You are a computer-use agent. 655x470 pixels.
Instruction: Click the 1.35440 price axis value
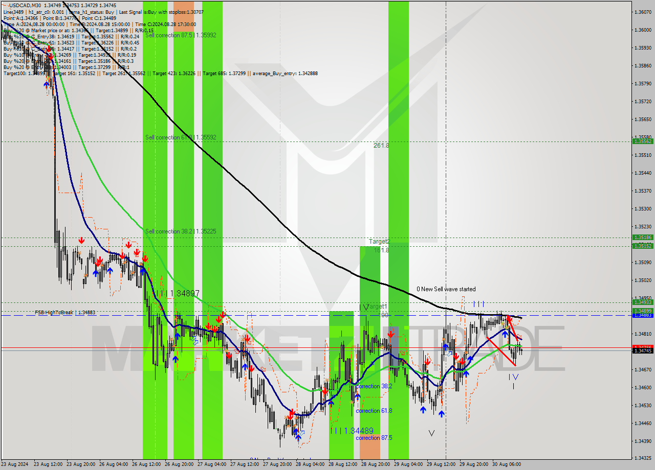(x=643, y=173)
